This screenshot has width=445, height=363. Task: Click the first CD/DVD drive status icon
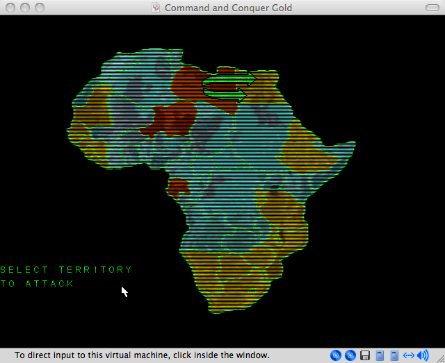(336, 355)
